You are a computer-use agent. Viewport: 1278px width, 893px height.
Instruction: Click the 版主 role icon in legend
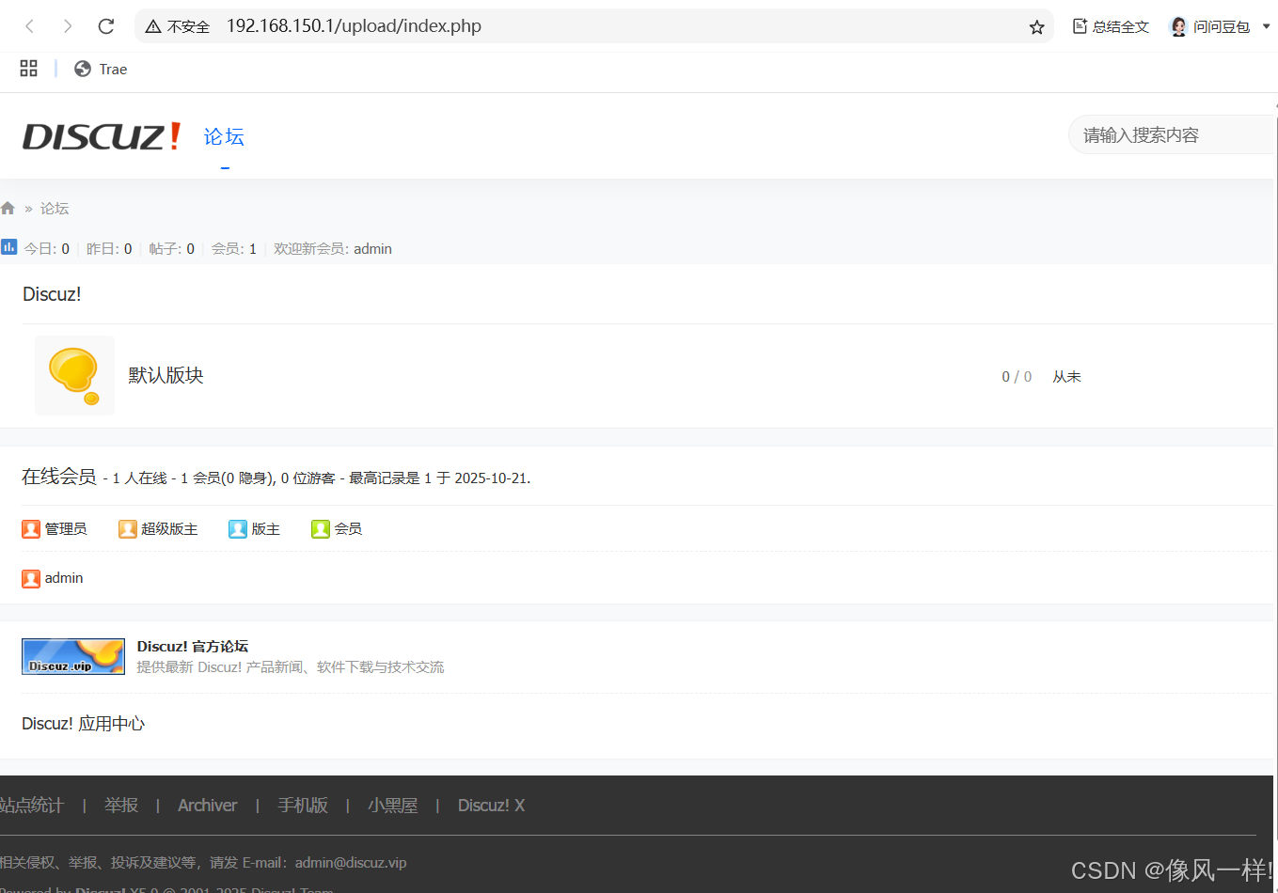(x=238, y=529)
